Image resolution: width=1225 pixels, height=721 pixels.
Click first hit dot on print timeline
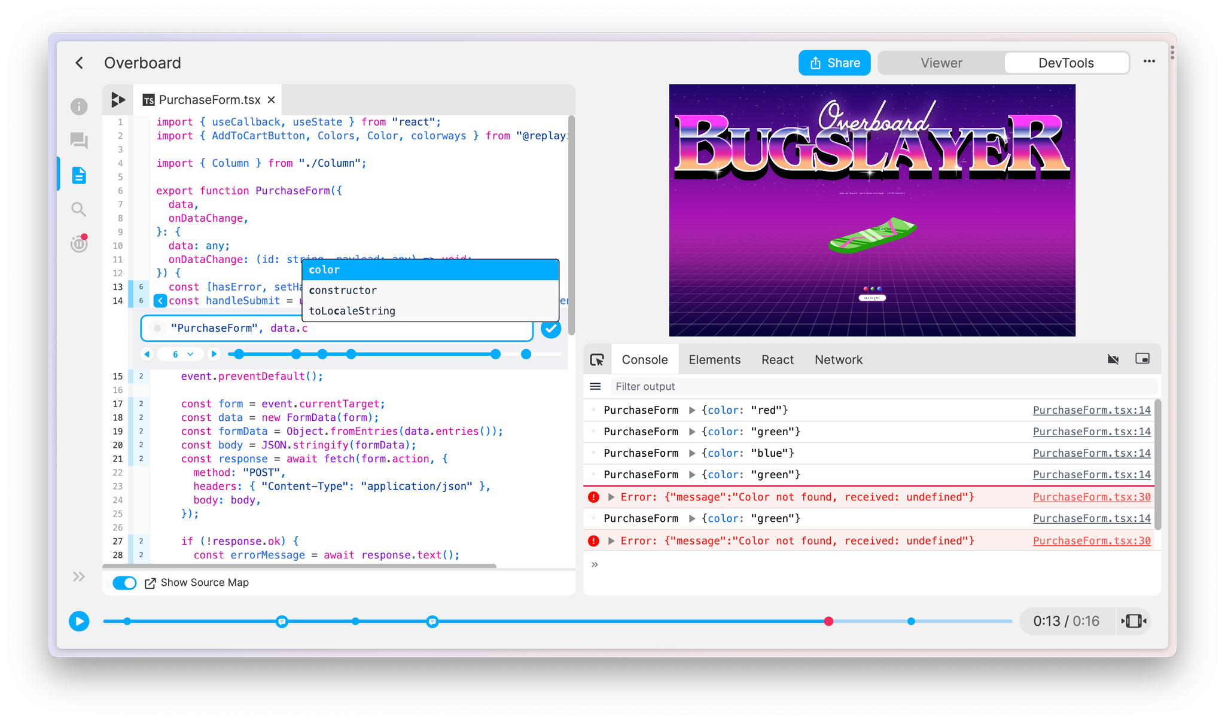[239, 354]
